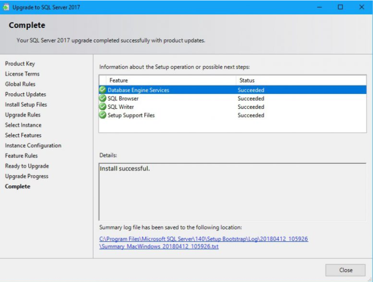The height and width of the screenshot is (282, 373).
Task: Click the License Terms step
Action: (23, 74)
